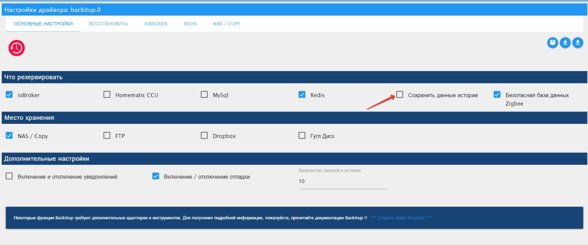Switch to the ioBroker tab
588x245 pixels.
coord(156,24)
